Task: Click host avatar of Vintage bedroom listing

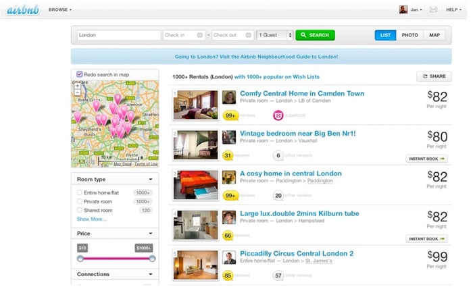Action: 229,137
